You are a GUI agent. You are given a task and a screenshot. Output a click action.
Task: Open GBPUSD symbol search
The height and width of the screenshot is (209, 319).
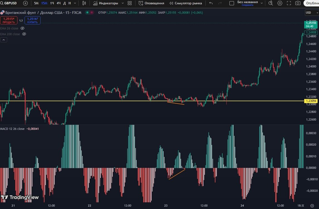click(x=9, y=3)
